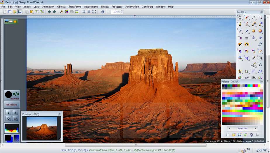The image size is (270, 153).
Task: Open the File menu
Action: point(3,6)
